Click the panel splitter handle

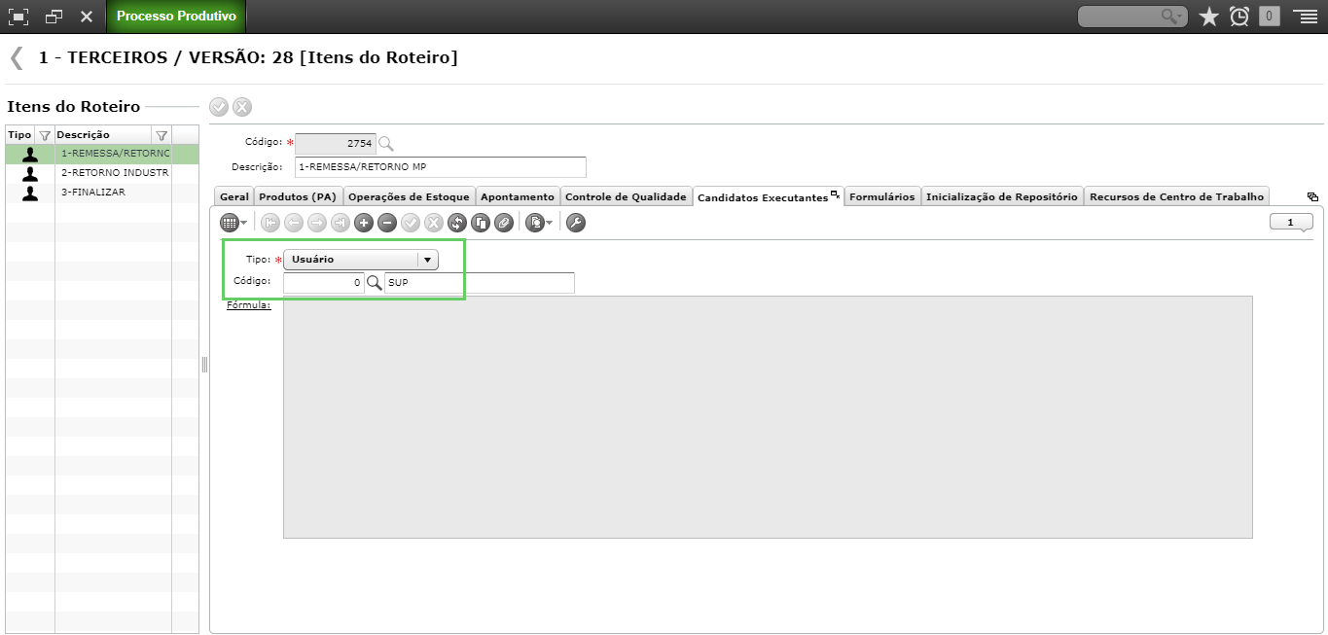[x=204, y=365]
